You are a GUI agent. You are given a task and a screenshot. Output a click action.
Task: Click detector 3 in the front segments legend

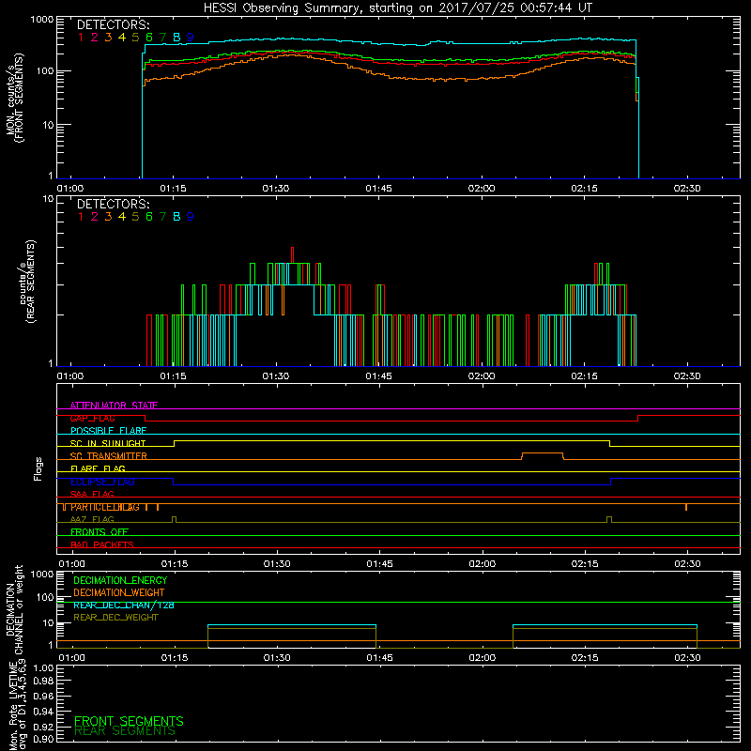tap(108, 37)
